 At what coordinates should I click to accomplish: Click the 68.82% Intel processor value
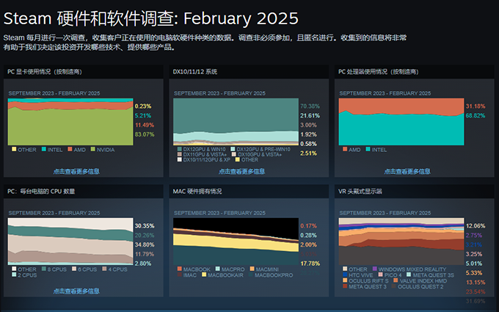476,115
